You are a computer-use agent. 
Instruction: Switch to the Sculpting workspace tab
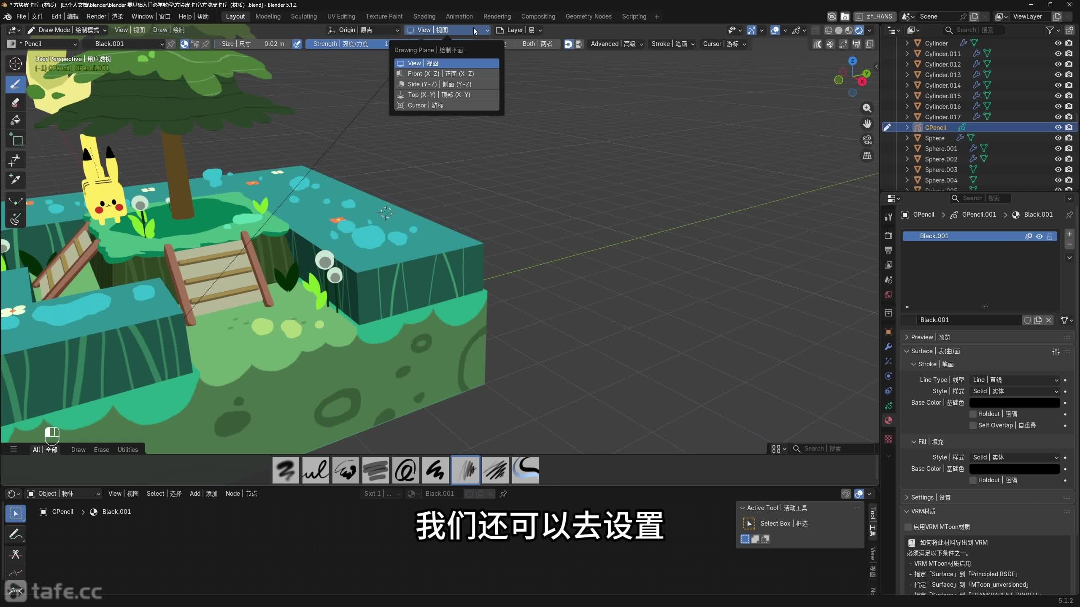click(x=304, y=16)
